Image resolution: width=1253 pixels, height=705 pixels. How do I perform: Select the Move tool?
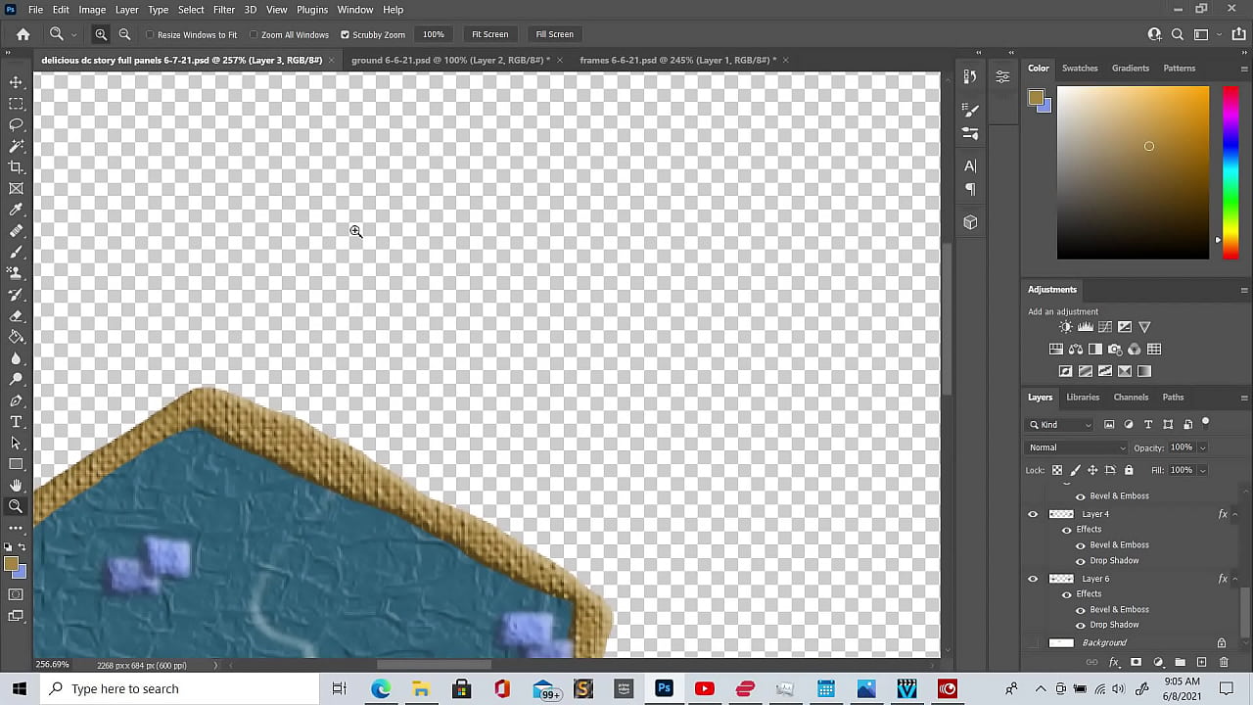(x=16, y=82)
